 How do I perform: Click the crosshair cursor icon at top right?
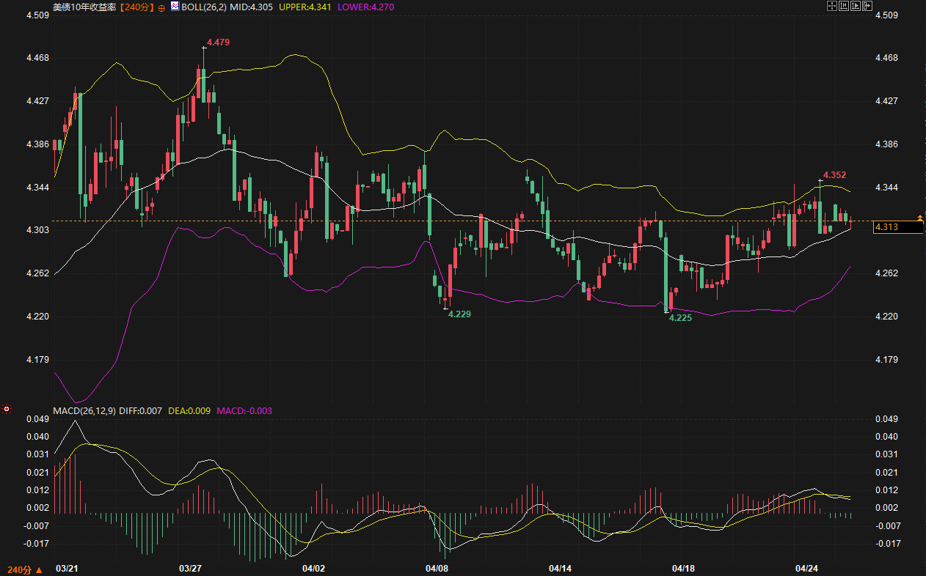(x=832, y=6)
